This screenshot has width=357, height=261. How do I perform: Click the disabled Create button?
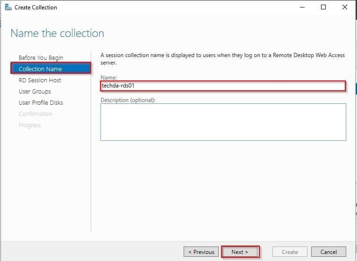[x=290, y=252]
